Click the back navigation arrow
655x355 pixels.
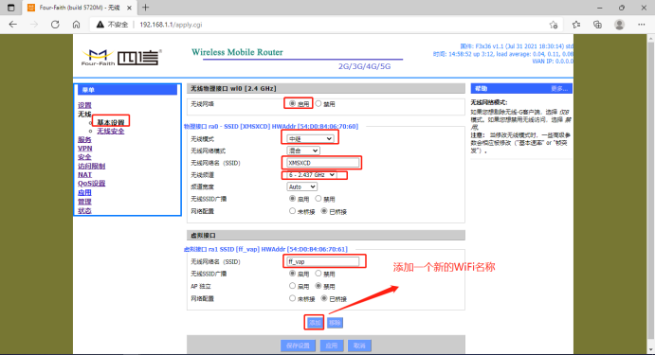[x=13, y=25]
